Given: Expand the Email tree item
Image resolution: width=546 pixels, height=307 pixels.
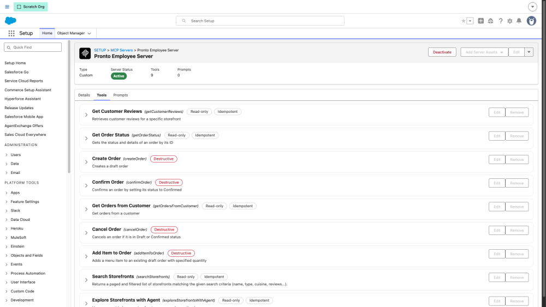Looking at the screenshot, I should 6,173.
